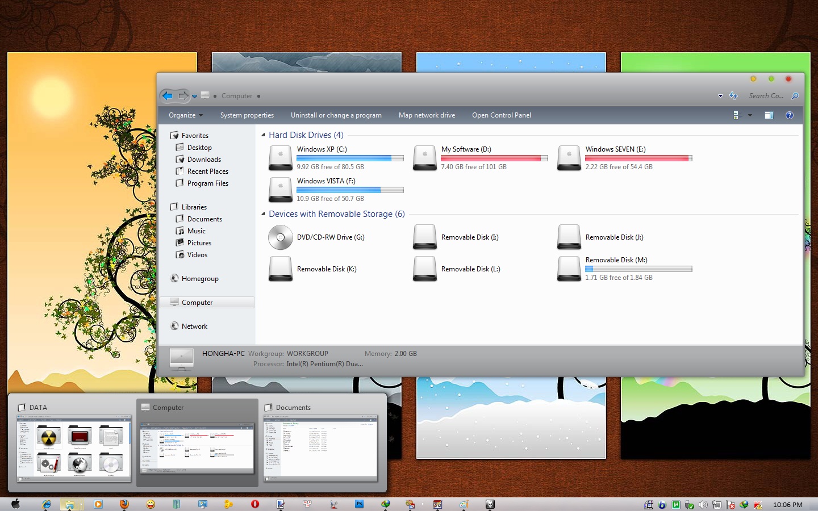Open the Apple logo start button
This screenshot has height=511, width=818.
tap(16, 504)
